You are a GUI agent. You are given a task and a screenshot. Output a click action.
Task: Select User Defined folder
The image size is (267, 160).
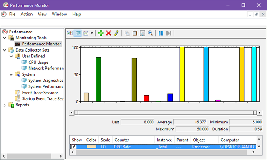click(x=33, y=56)
